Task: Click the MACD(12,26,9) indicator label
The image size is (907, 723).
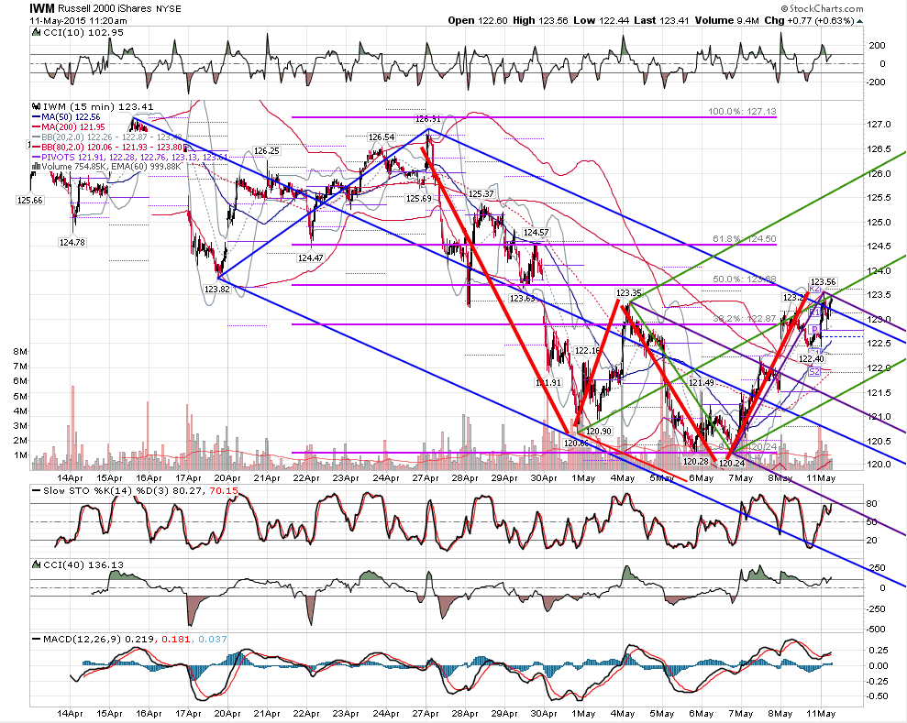Action: [82, 640]
